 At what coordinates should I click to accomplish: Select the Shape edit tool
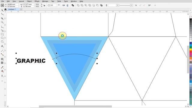2,14
